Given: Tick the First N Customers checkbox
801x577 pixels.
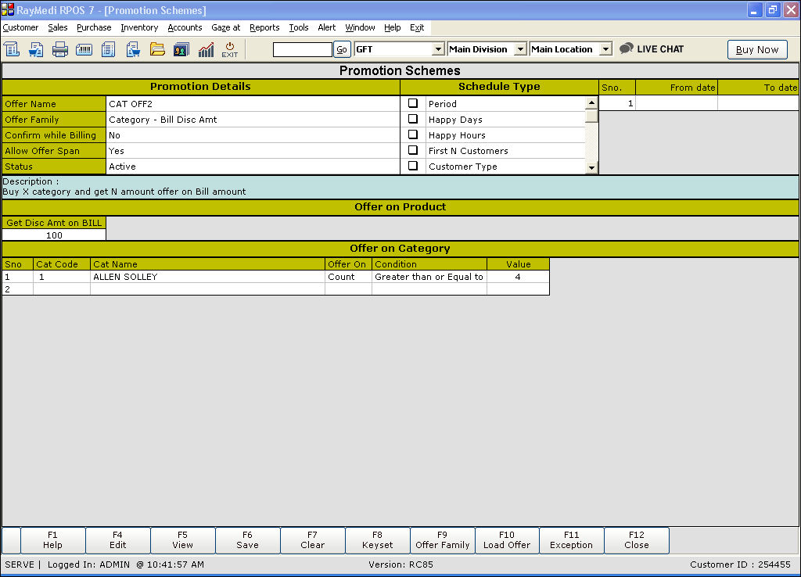Looking at the screenshot, I should point(413,150).
